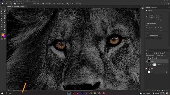Select the Eyedropper tool

[2, 16]
